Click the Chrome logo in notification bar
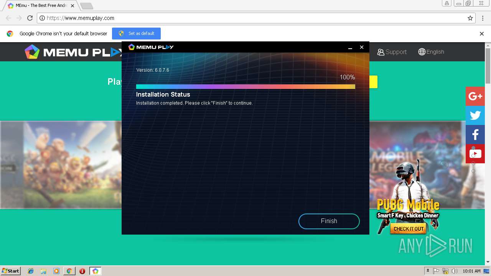491x276 pixels. 10,34
